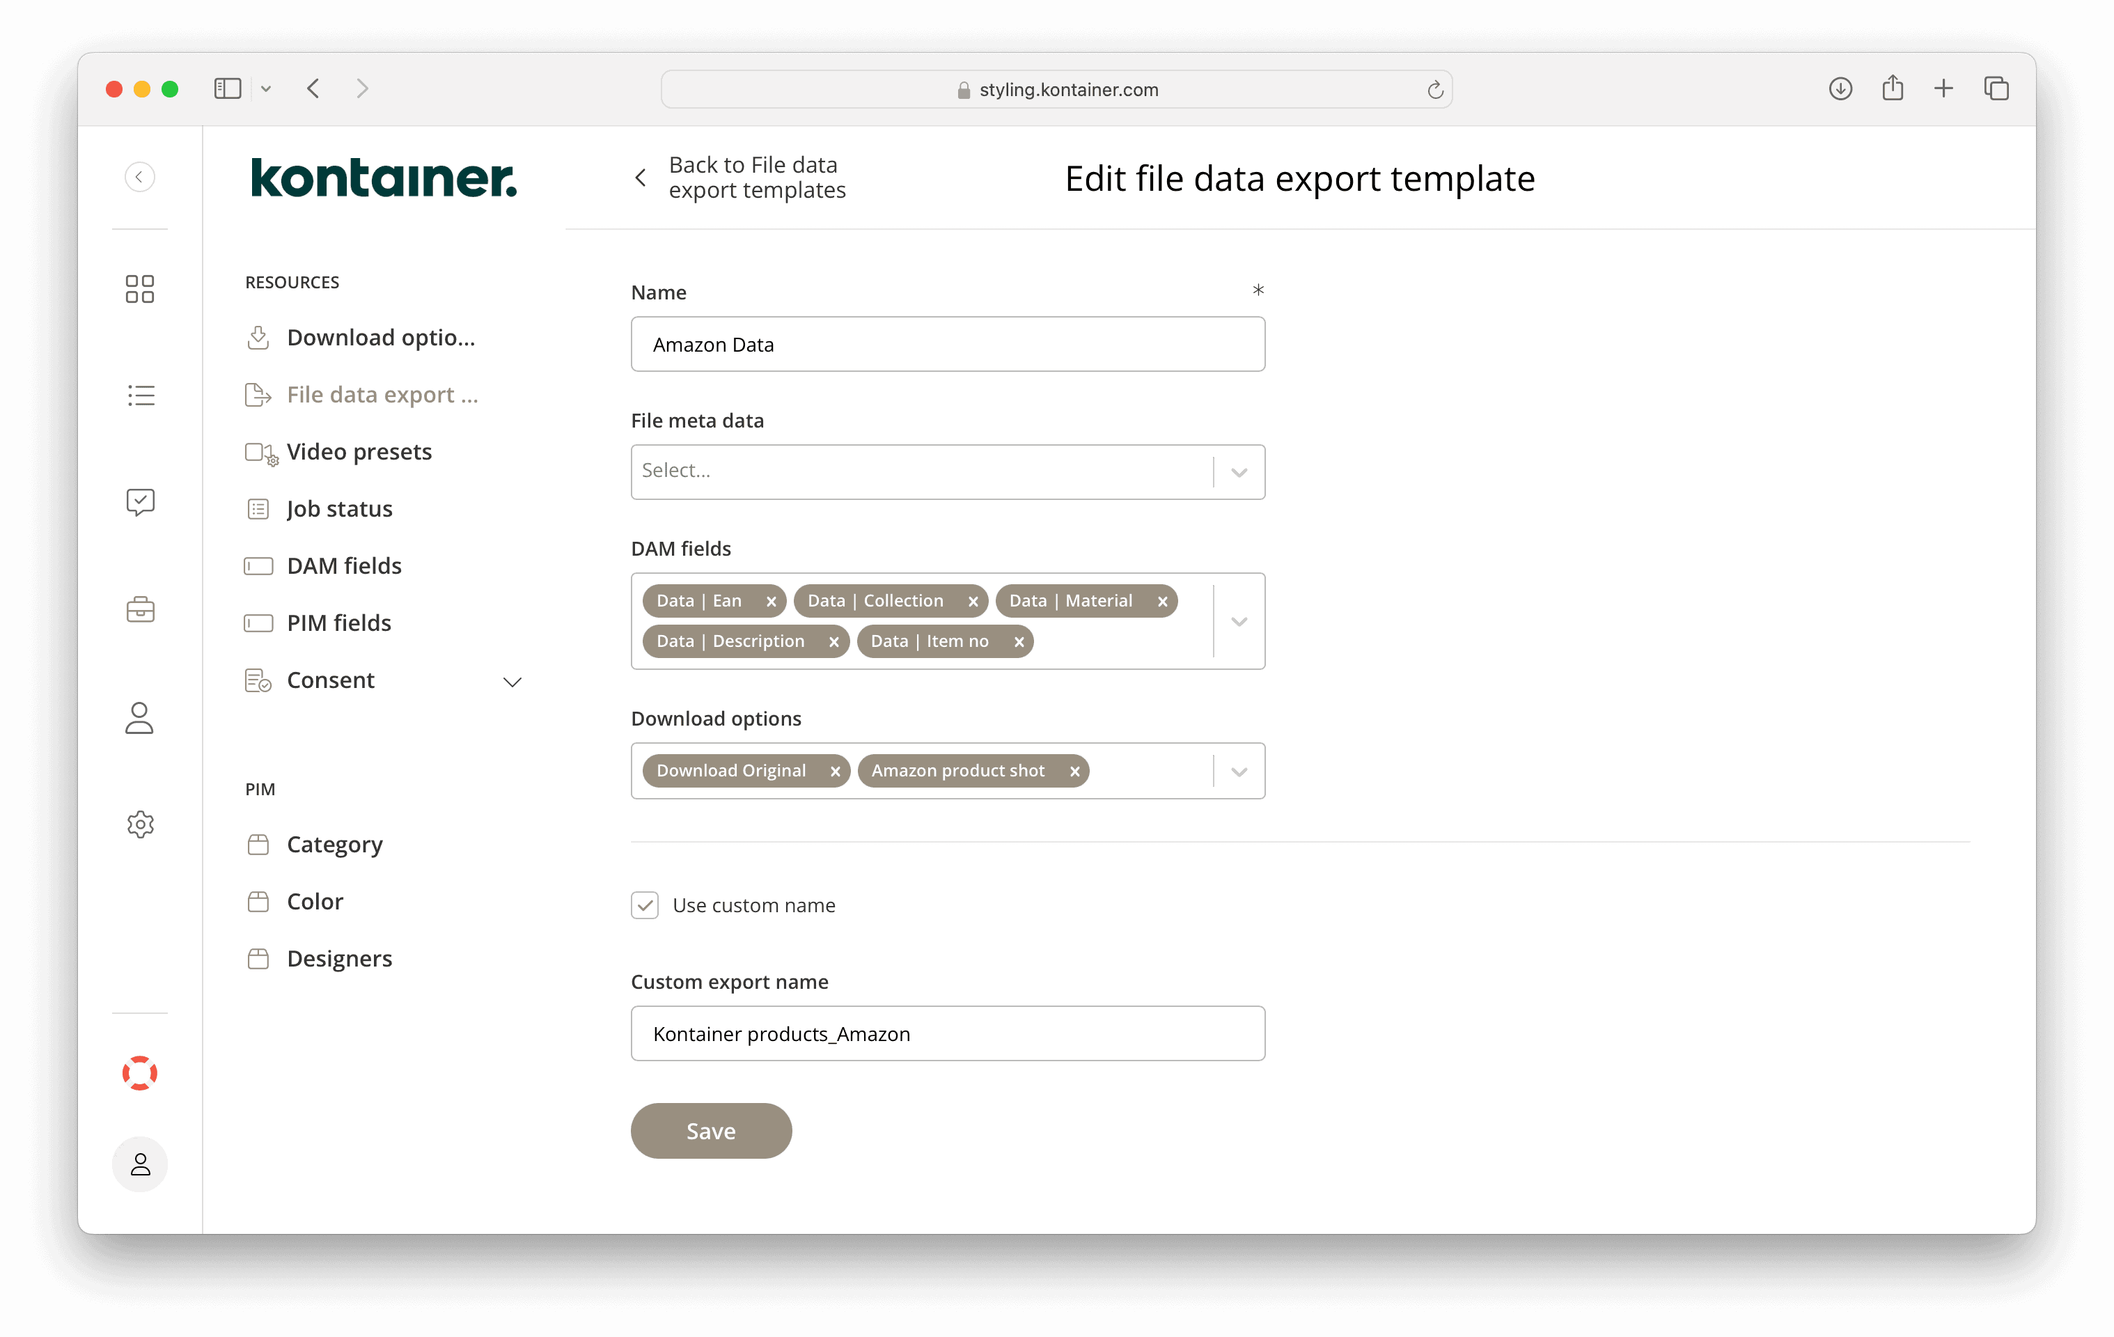Click the briefcase icon in the sidebar
The width and height of the screenshot is (2114, 1337).
click(x=139, y=609)
